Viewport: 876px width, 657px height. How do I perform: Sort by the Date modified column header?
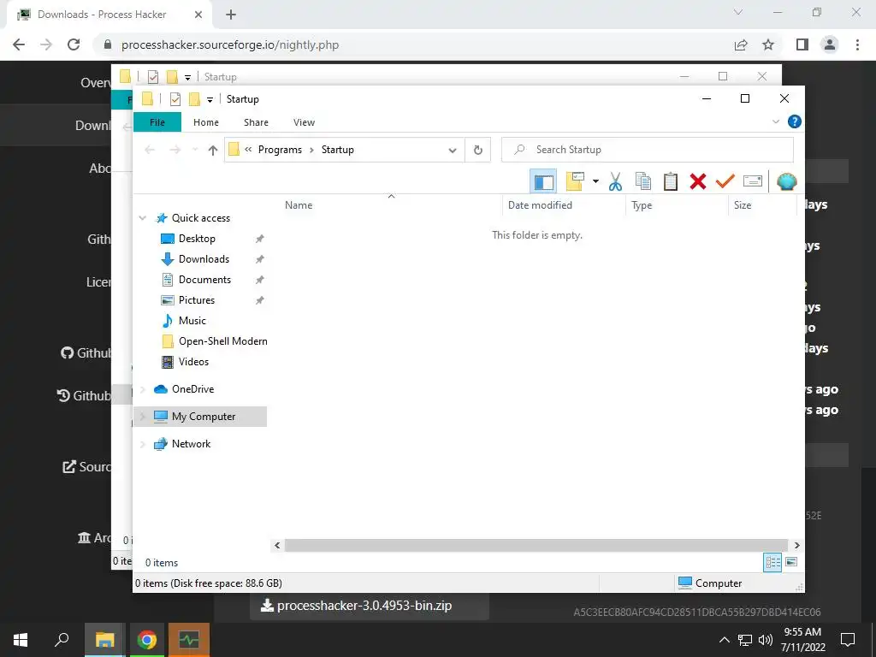tap(540, 205)
